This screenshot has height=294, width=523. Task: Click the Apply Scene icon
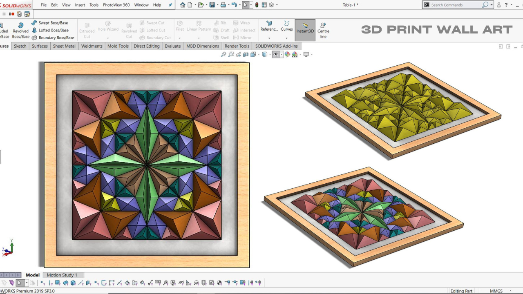pyautogui.click(x=295, y=54)
